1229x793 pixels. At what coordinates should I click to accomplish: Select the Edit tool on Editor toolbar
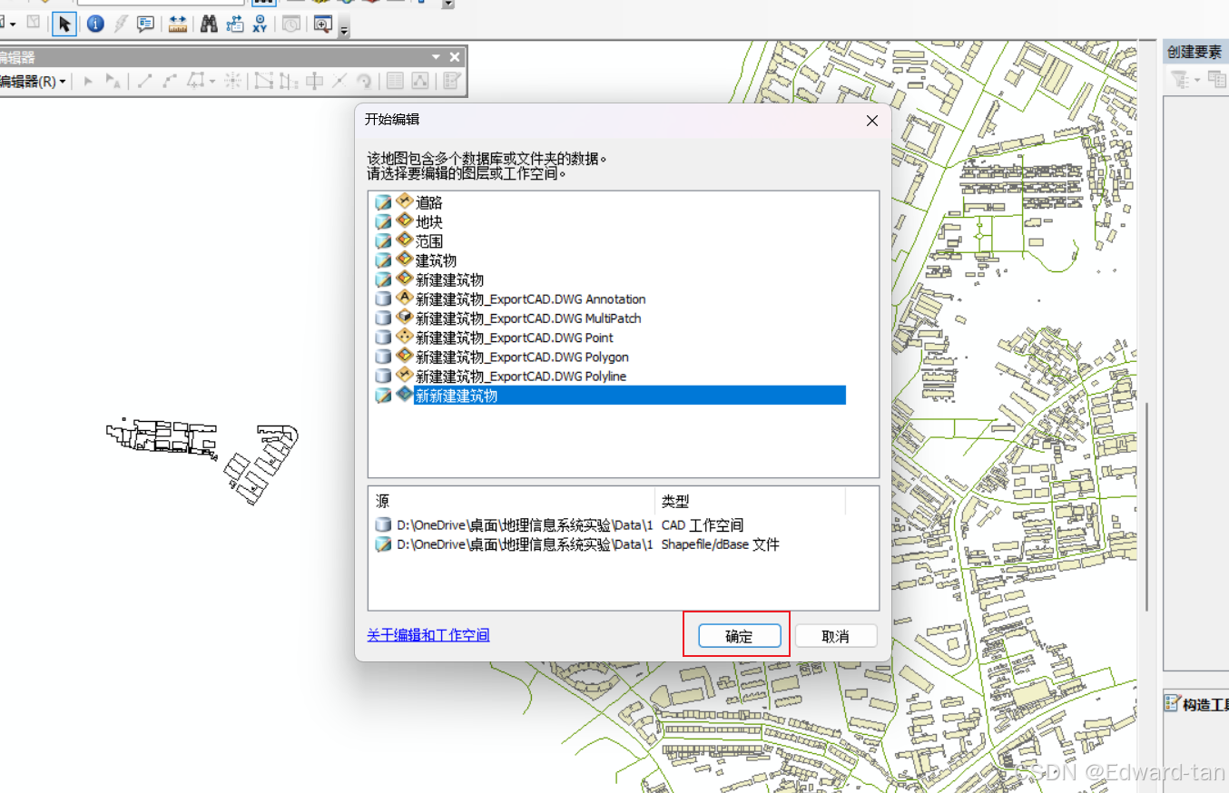tap(88, 82)
